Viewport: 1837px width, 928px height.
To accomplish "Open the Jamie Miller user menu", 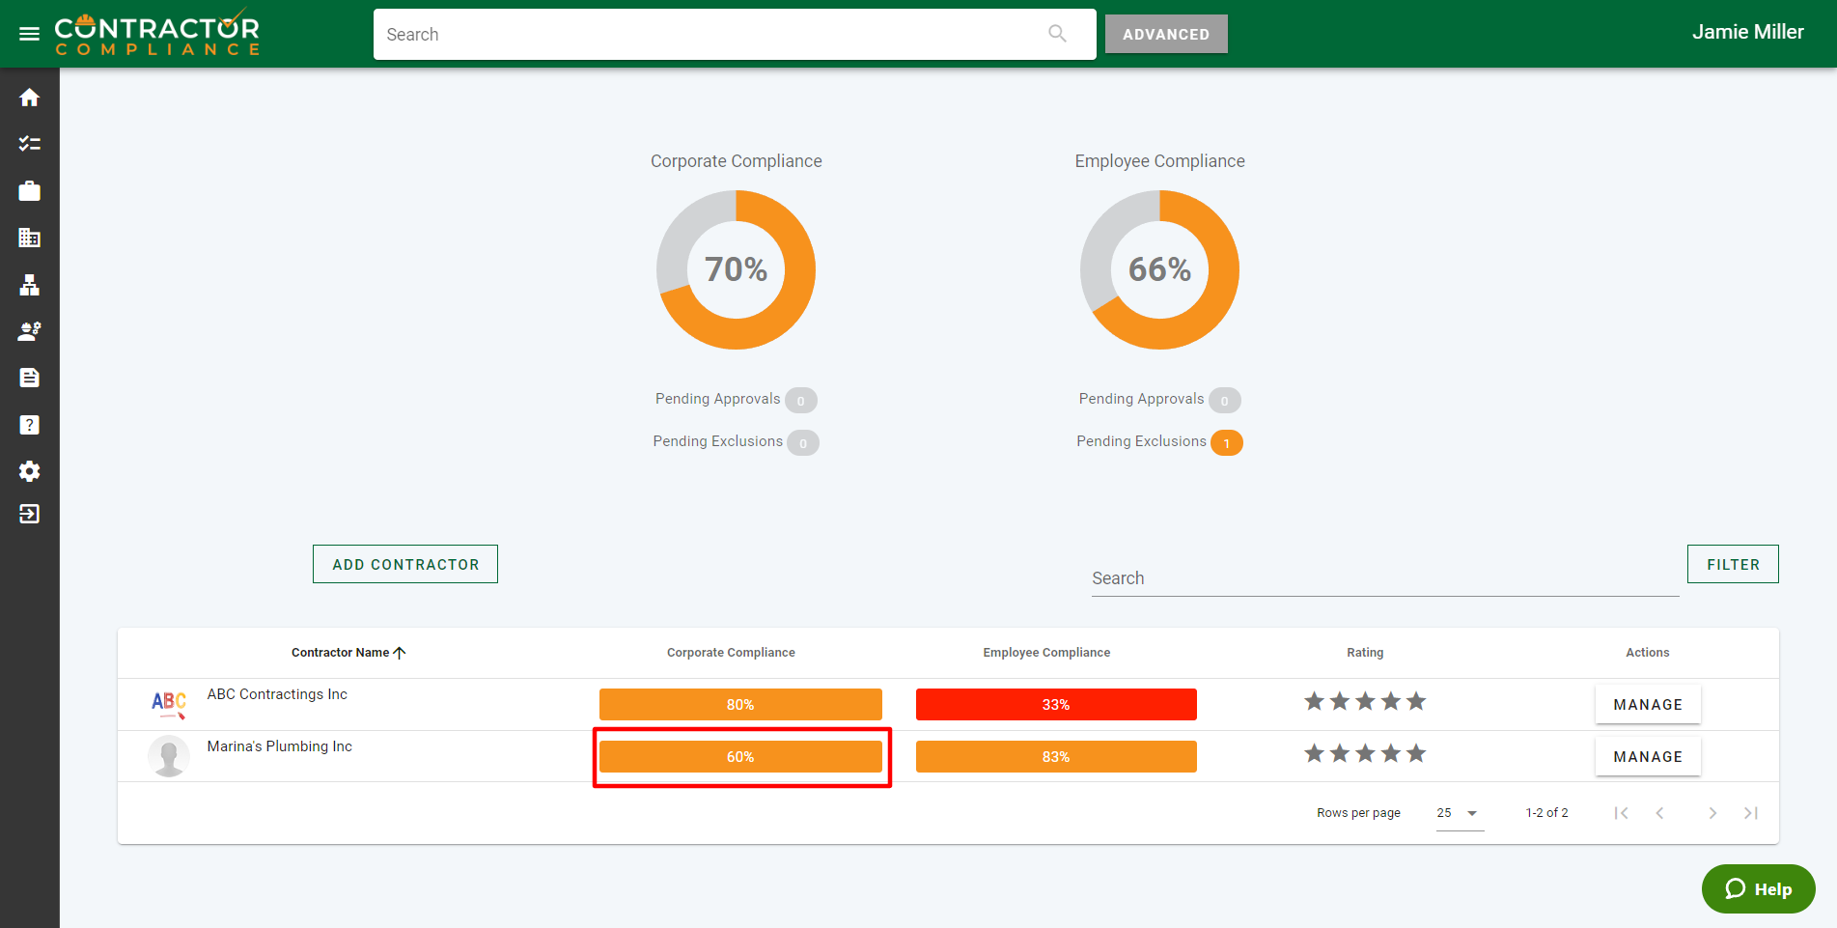I will (x=1746, y=33).
